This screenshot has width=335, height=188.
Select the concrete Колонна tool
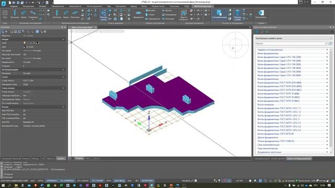pos(15,14)
